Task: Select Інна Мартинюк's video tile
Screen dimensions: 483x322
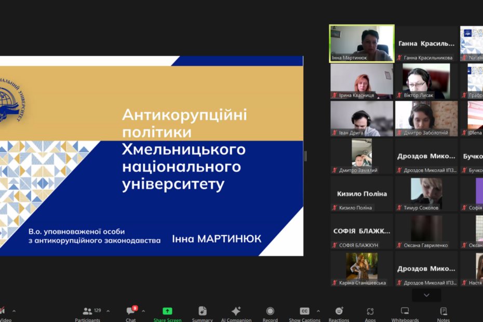Action: click(361, 43)
